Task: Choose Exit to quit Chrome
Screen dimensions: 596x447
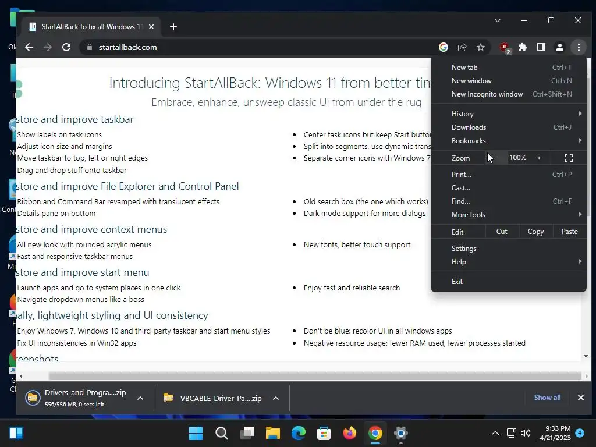Action: click(x=509, y=281)
